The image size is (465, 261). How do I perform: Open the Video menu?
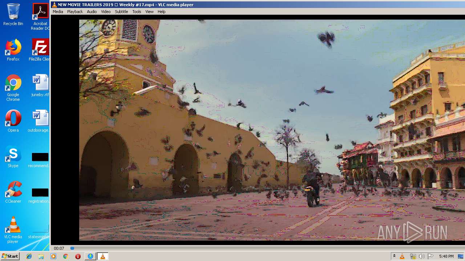106,12
